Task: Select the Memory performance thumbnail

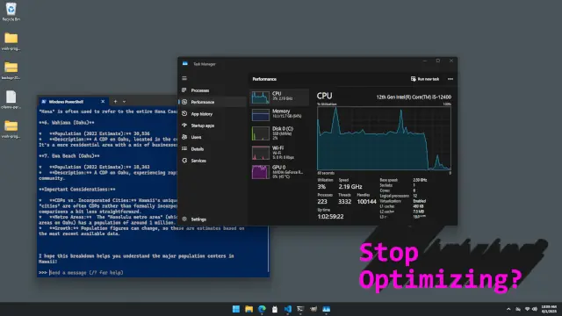Action: [x=261, y=115]
